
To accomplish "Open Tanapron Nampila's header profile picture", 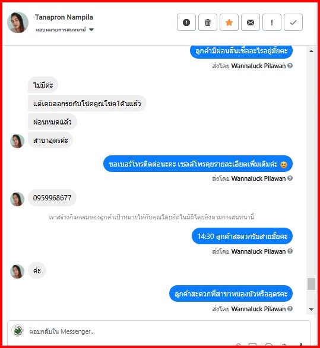I will coord(18,23).
